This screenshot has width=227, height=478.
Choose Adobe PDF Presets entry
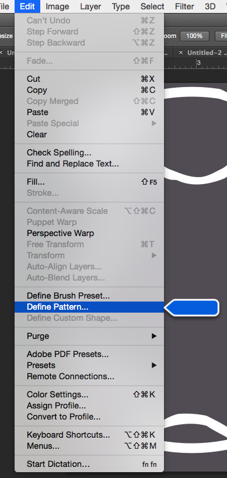pos(89,354)
